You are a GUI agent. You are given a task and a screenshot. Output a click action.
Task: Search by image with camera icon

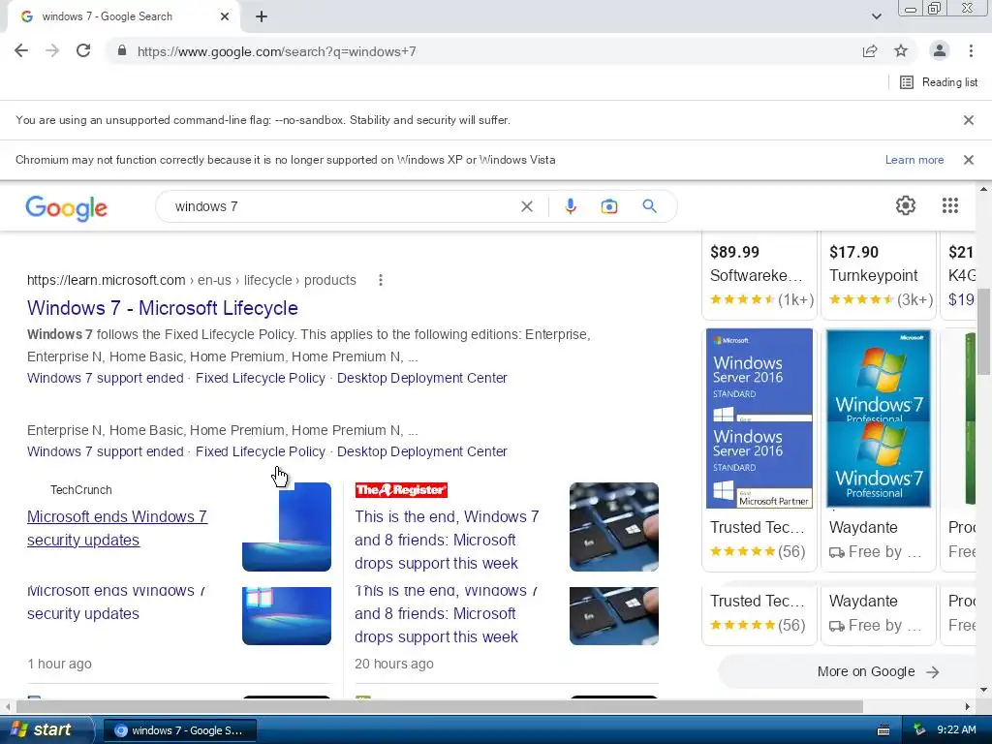coord(608,206)
